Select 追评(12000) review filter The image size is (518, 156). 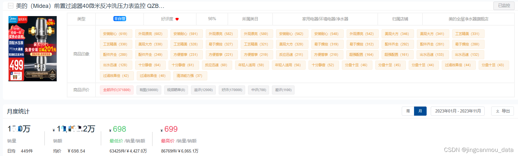click(x=203, y=90)
